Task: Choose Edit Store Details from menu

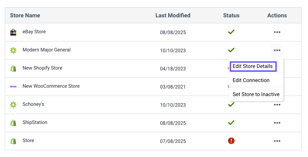Action: pyautogui.click(x=253, y=66)
